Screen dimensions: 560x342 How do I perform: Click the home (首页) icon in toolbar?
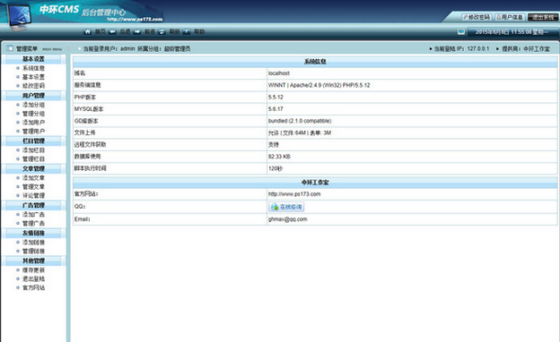(x=88, y=31)
